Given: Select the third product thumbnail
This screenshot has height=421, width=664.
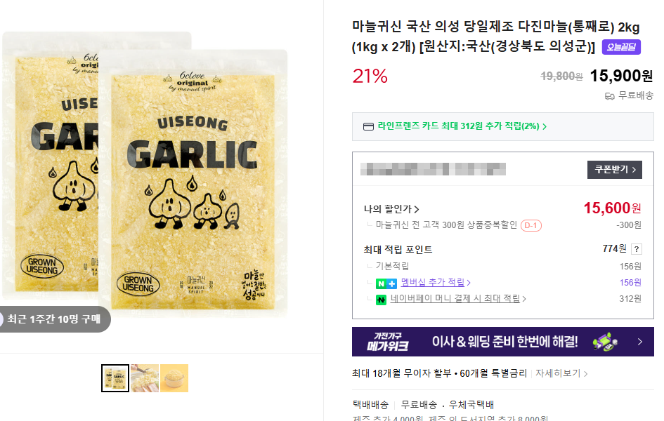Looking at the screenshot, I should pos(174,377).
